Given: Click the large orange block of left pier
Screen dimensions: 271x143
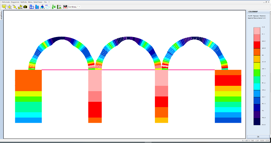Looking at the screenshot, I should (28, 80).
